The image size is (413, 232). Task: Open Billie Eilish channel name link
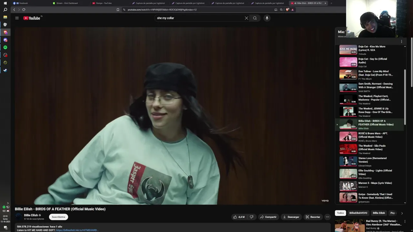pos(31,215)
